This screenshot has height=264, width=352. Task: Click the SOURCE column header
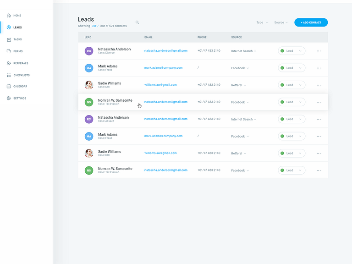[236, 37]
